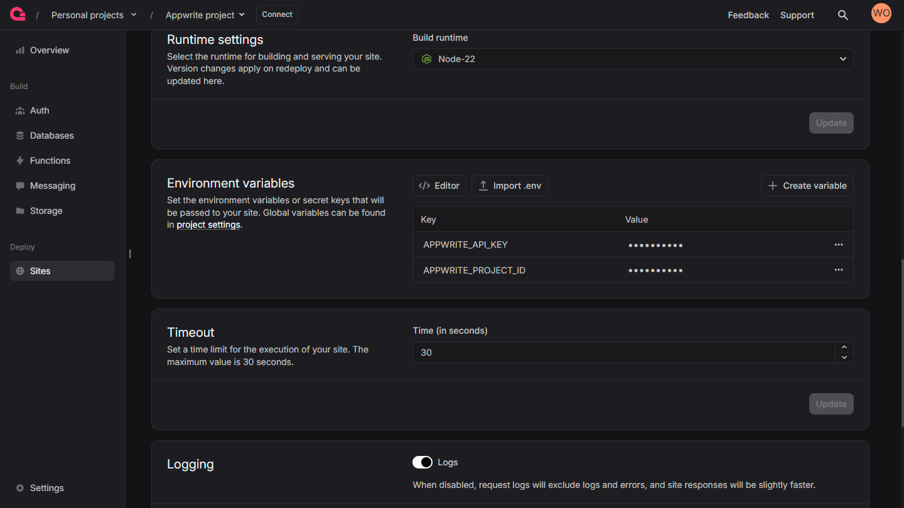Click the Key column header
The image size is (904, 508).
pos(428,220)
